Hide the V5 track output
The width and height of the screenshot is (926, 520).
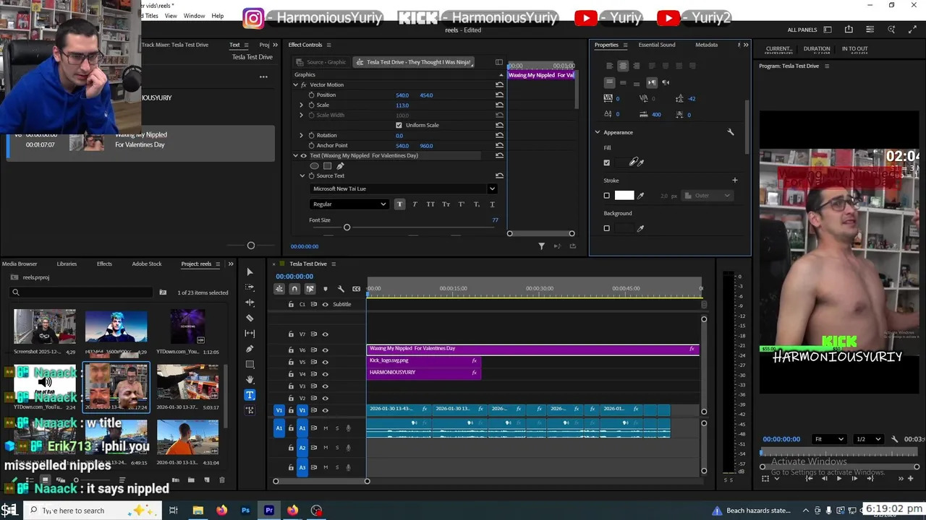325,363
